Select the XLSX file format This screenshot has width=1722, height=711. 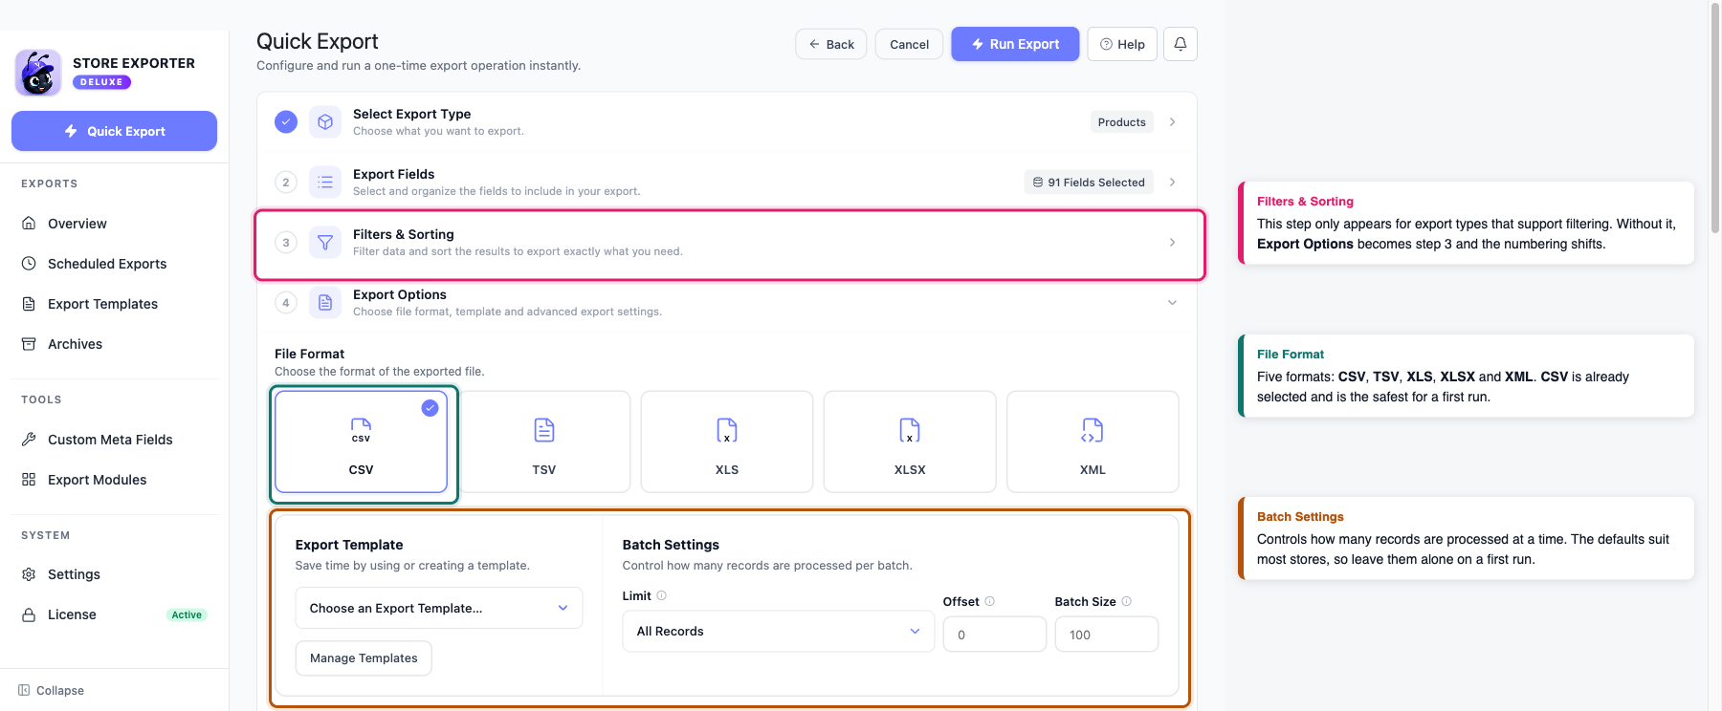click(x=910, y=442)
